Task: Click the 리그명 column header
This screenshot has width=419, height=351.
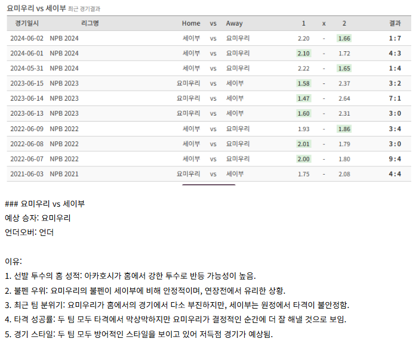Action: pos(90,23)
